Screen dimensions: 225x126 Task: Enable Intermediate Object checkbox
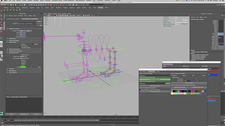[20, 48]
